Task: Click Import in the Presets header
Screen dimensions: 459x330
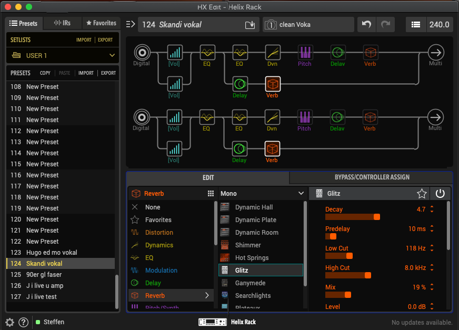Action: pos(86,73)
